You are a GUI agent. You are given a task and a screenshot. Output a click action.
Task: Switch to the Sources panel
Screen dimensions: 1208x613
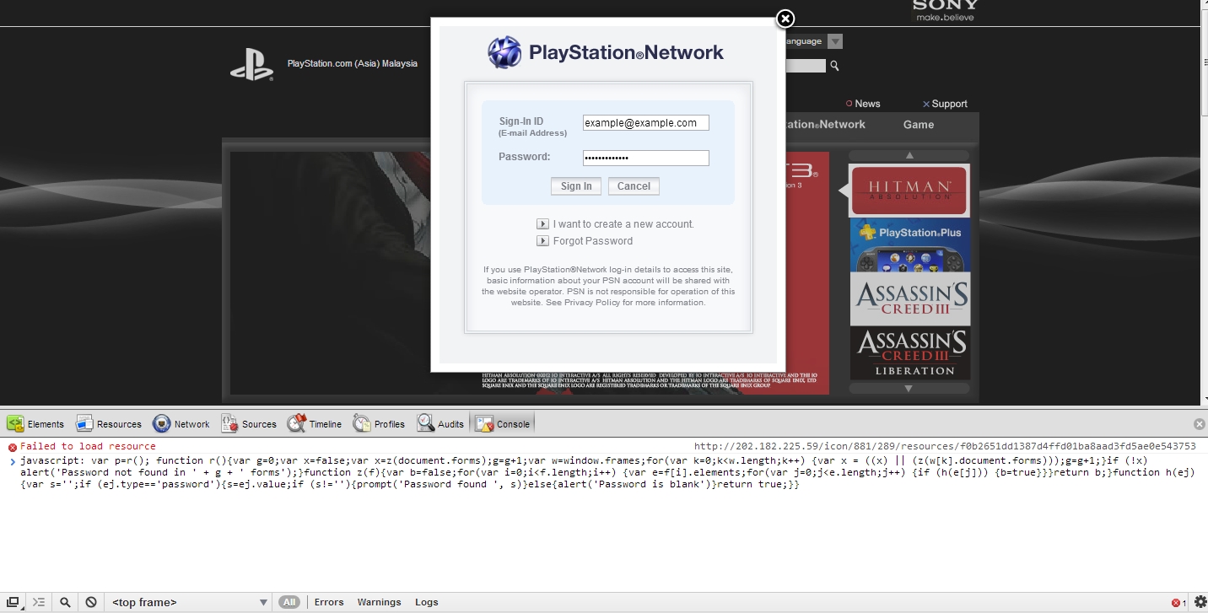point(249,423)
